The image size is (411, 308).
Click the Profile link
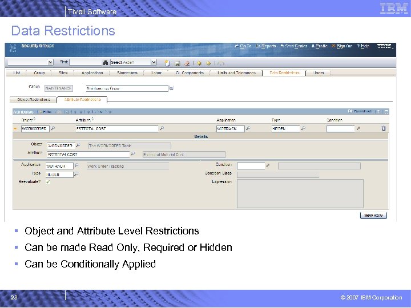coord(320,46)
